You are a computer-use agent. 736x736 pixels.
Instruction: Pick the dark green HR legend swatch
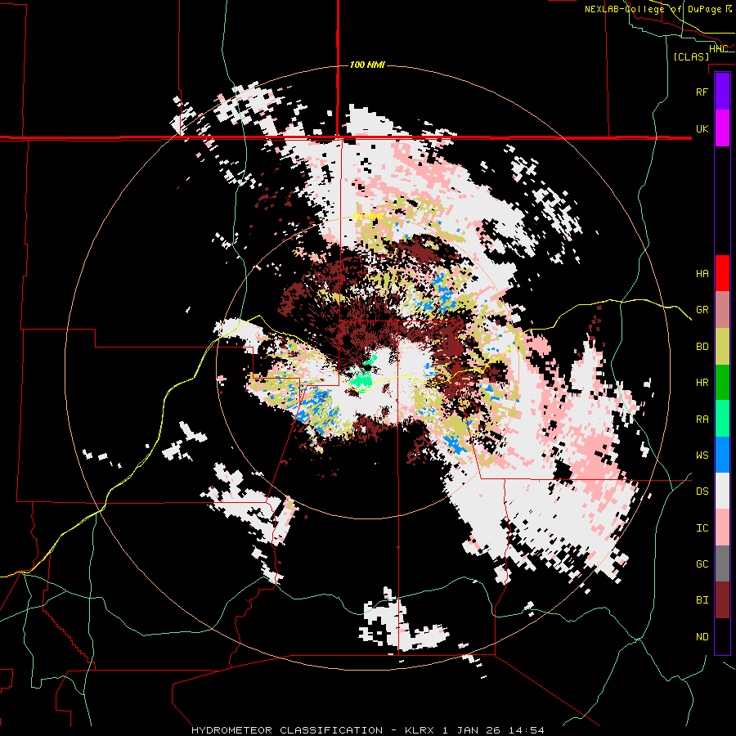point(722,383)
